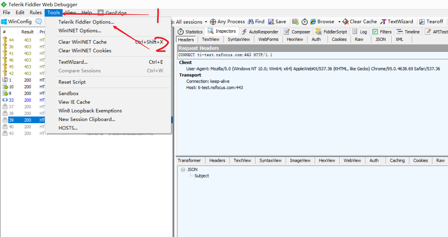Viewport: 448px width, 237px height.
Task: Clear the browser cache via Clear Cache icon
Action: coord(359,22)
